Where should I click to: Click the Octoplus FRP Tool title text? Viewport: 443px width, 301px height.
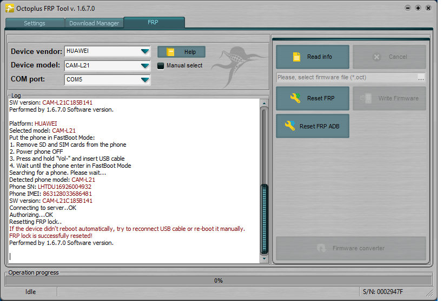(x=56, y=9)
